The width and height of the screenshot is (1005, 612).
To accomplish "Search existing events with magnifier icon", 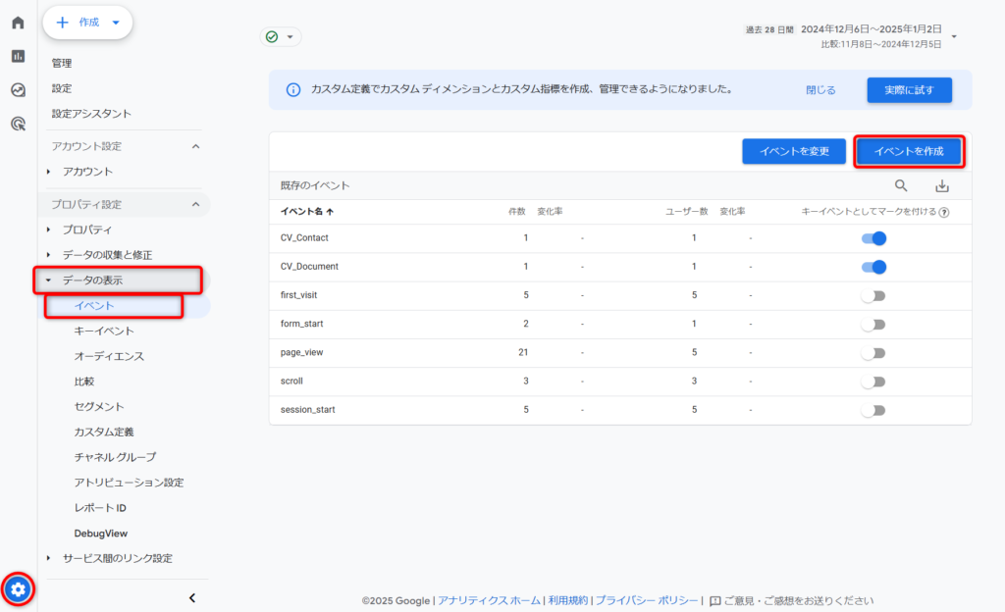I will (x=901, y=186).
